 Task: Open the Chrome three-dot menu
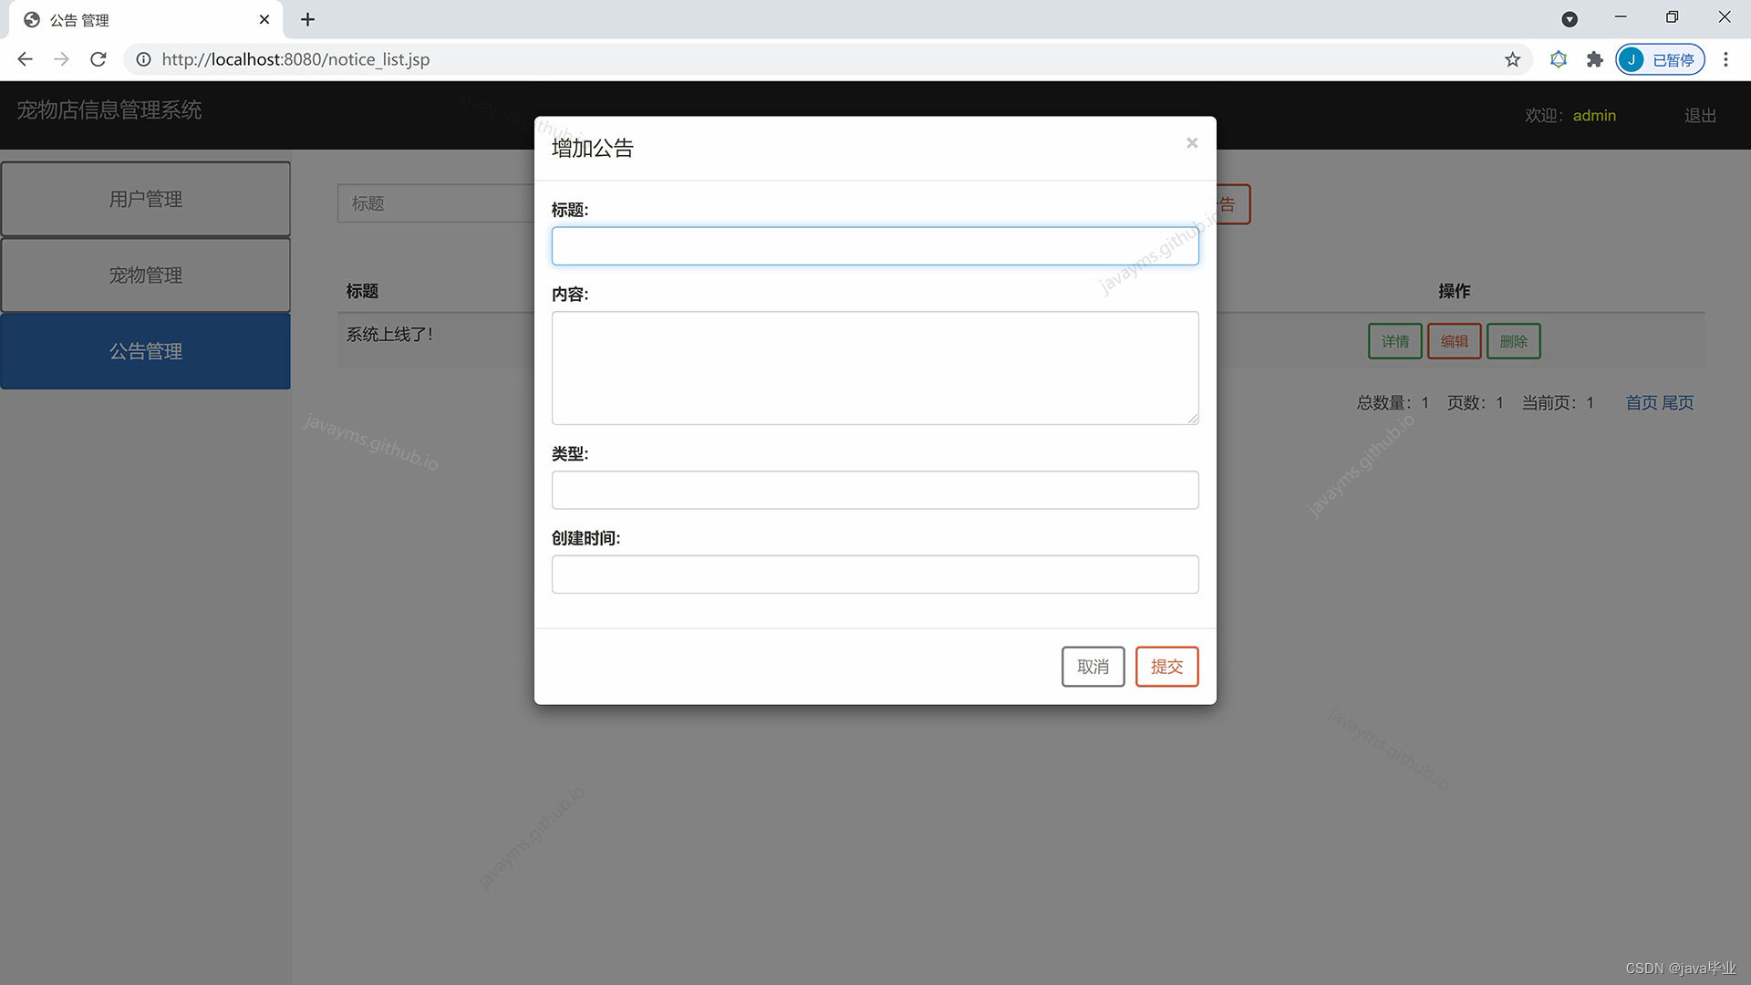(1725, 59)
